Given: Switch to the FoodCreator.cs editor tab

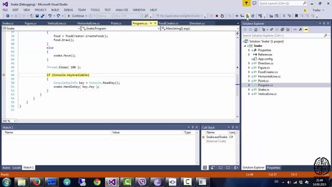Looking at the screenshot, I should point(168,23).
